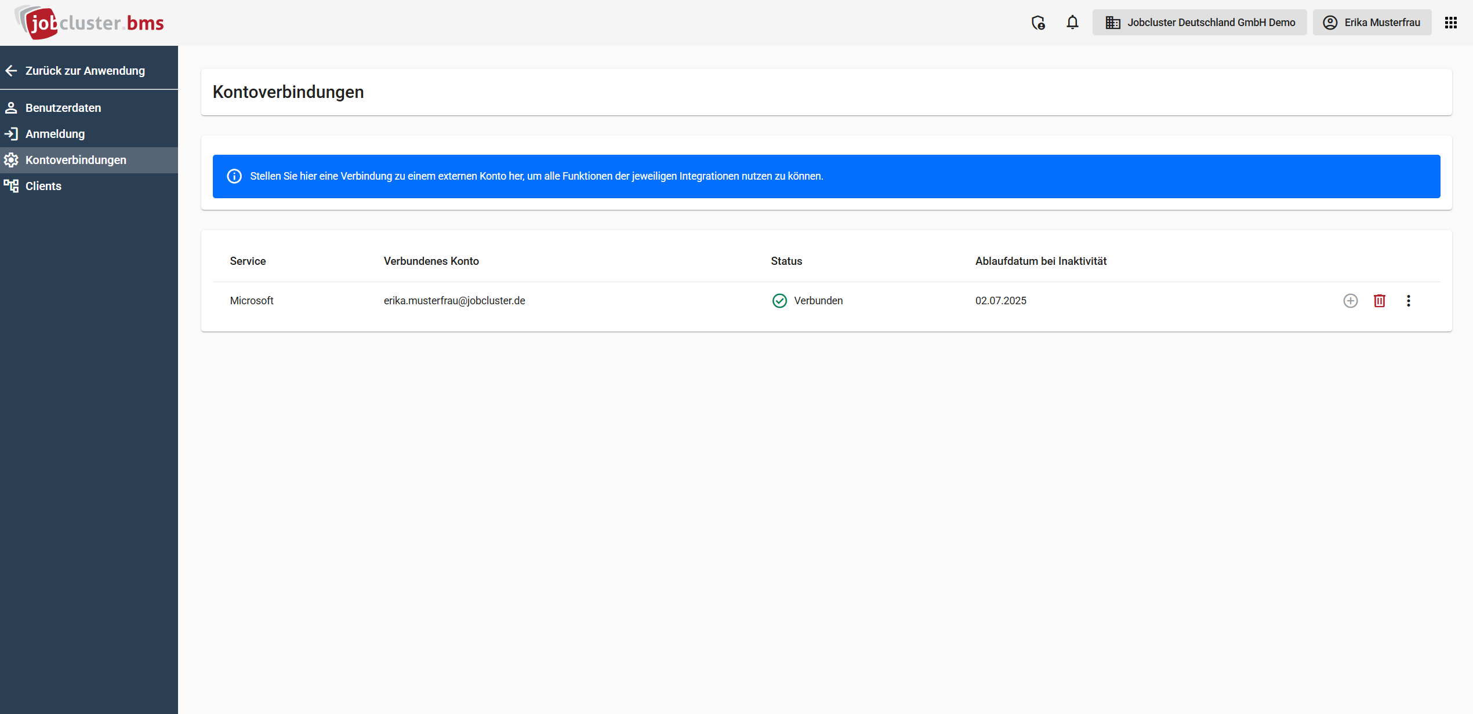This screenshot has width=1473, height=714.
Task: Click the date 02.07.2025
Action: [x=1000, y=301]
